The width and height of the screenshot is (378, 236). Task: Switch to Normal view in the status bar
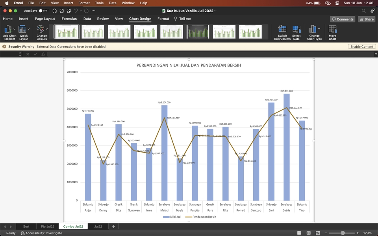299,233
